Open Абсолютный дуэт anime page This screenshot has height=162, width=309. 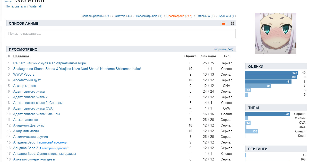pos(27,80)
